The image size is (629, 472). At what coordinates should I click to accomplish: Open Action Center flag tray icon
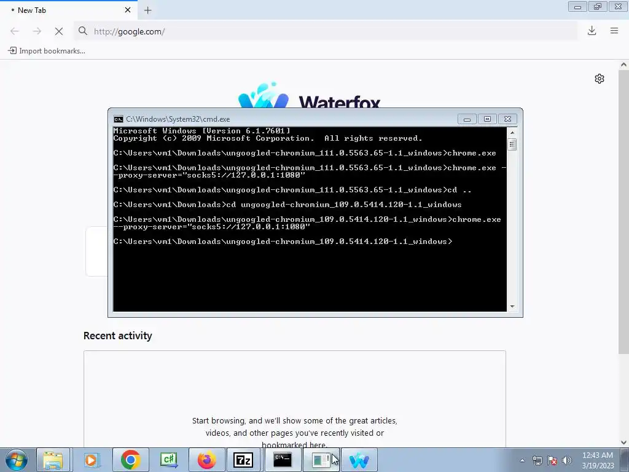(552, 460)
